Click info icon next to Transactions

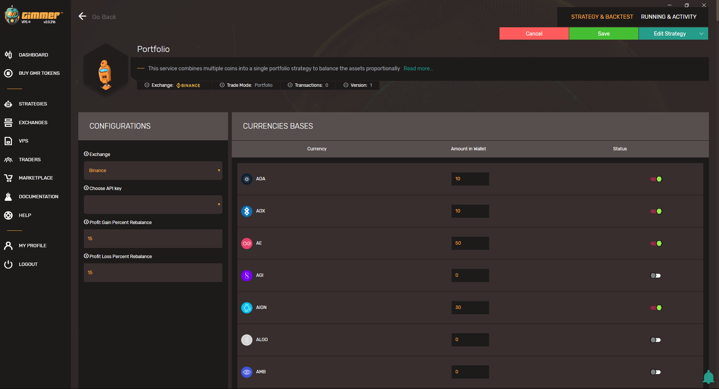click(290, 85)
